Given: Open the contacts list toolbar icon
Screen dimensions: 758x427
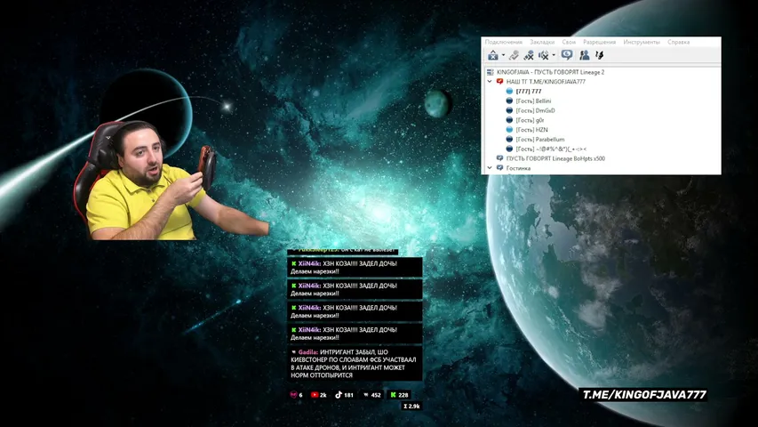Looking at the screenshot, I should tap(585, 55).
